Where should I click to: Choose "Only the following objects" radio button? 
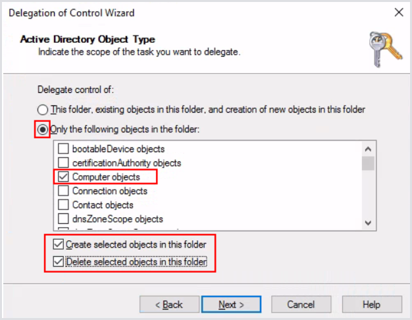point(43,130)
